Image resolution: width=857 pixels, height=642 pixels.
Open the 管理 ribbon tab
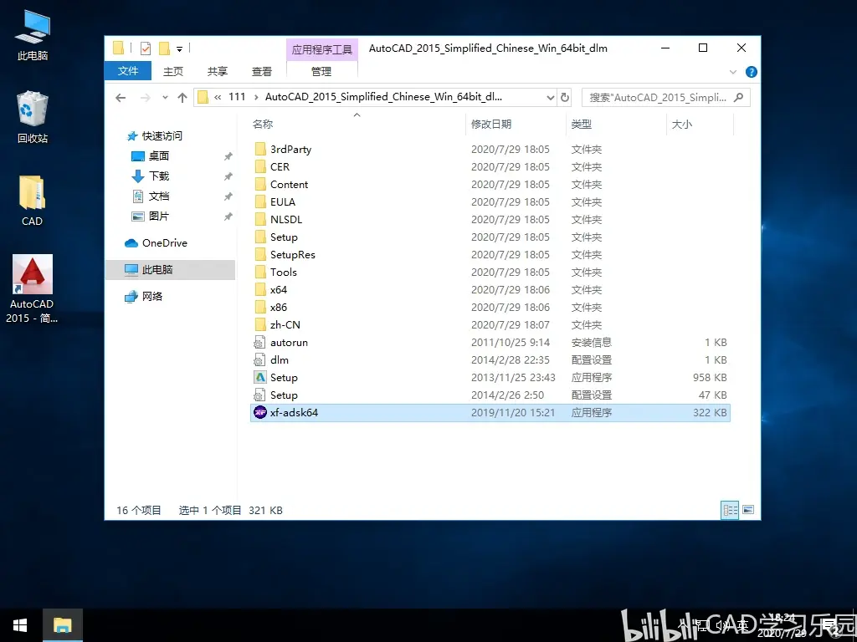coord(321,72)
